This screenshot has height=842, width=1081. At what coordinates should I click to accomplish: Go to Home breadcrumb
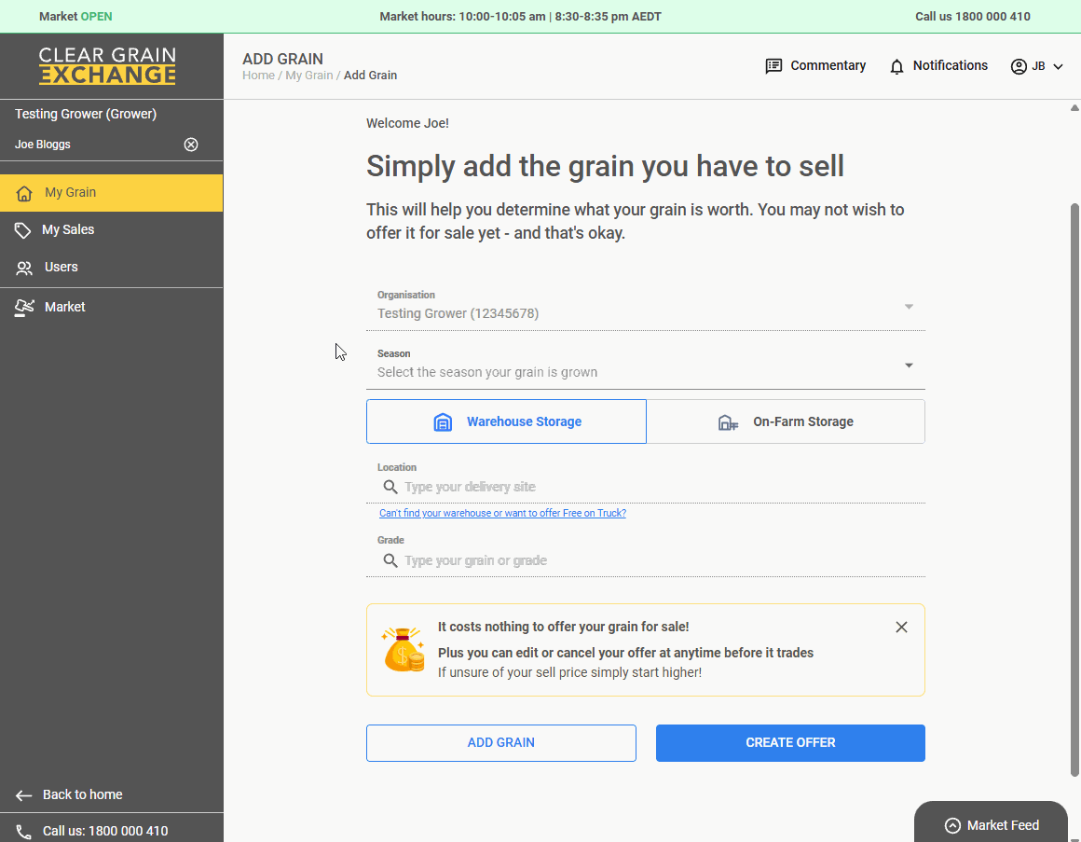click(258, 76)
